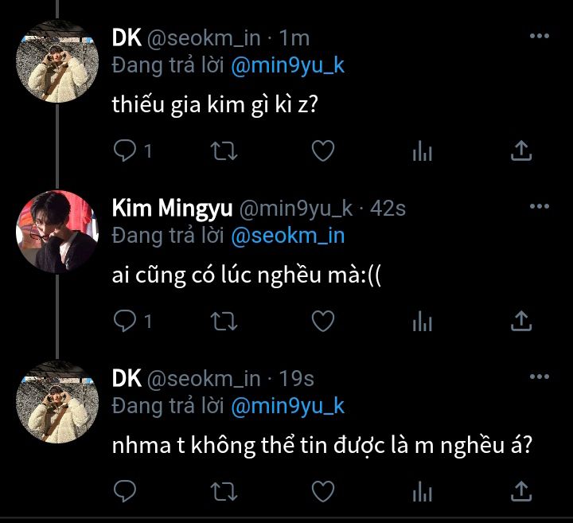Share DK's first tweet
The width and height of the screenshot is (573, 523).
[520, 150]
